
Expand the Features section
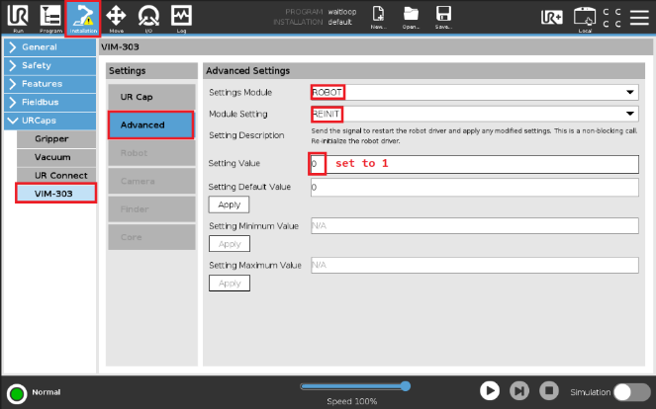coord(49,84)
